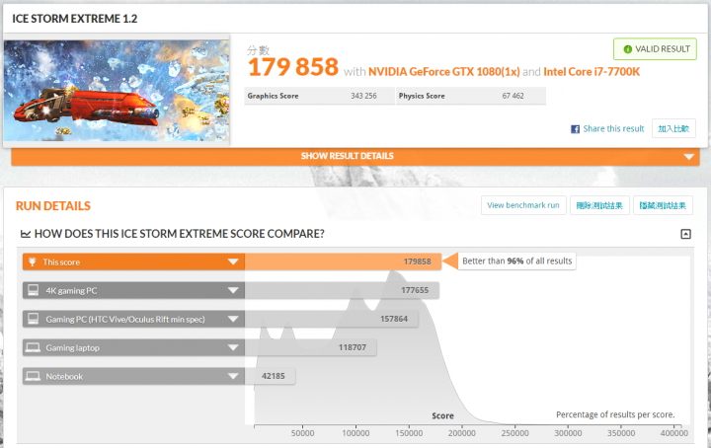Click the Facebook icon beside Share this result

575,129
